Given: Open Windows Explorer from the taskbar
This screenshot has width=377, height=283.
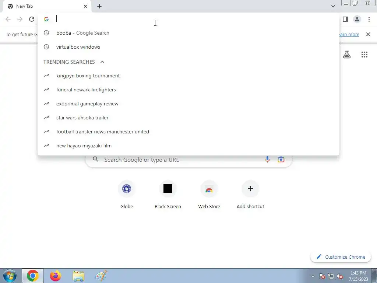Looking at the screenshot, I should [78, 276].
